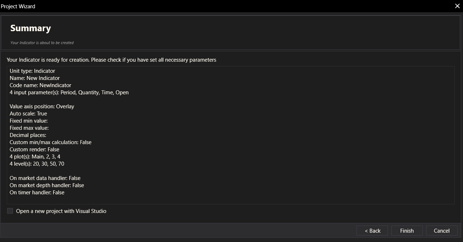Image resolution: width=463 pixels, height=242 pixels.
Task: Click the '4 plot(s): Main, 2, 3, 4' line
Action: pos(37,157)
